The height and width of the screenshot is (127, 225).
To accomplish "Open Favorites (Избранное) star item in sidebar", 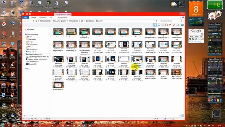I will point(30,29).
